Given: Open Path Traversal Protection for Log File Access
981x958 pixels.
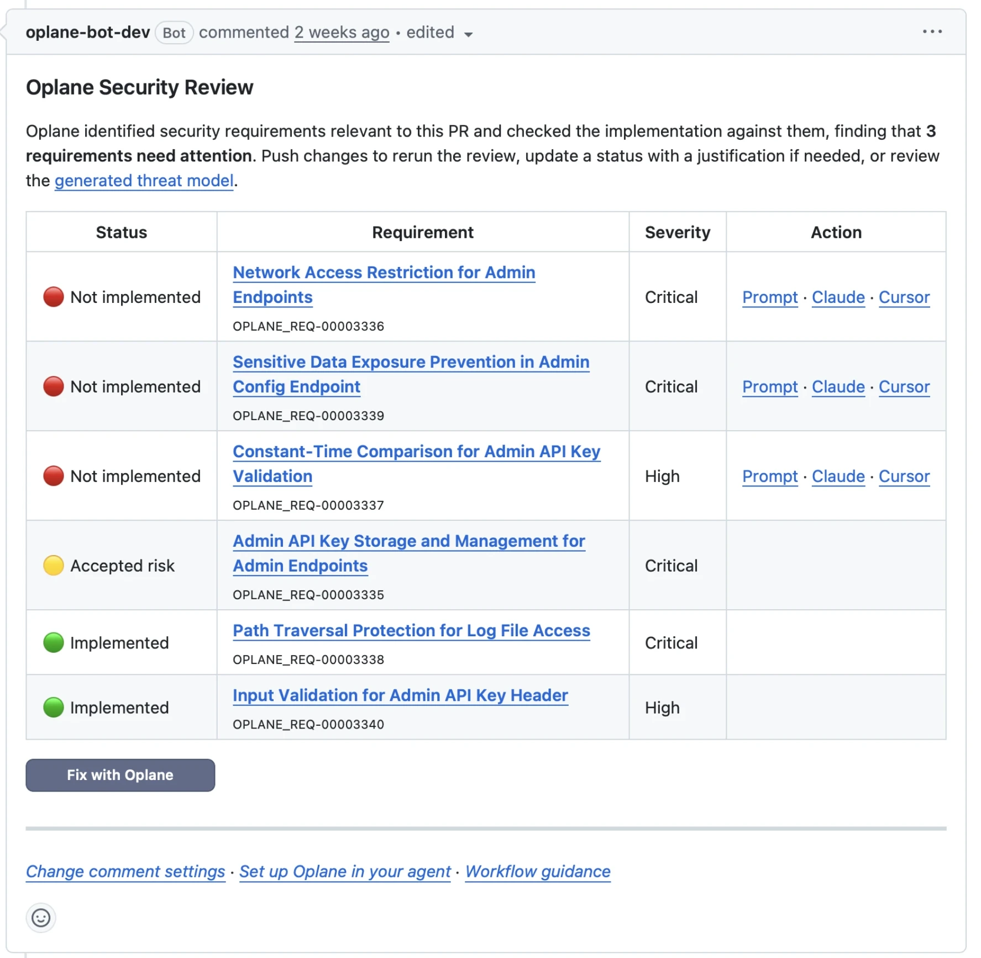Looking at the screenshot, I should pyautogui.click(x=411, y=631).
